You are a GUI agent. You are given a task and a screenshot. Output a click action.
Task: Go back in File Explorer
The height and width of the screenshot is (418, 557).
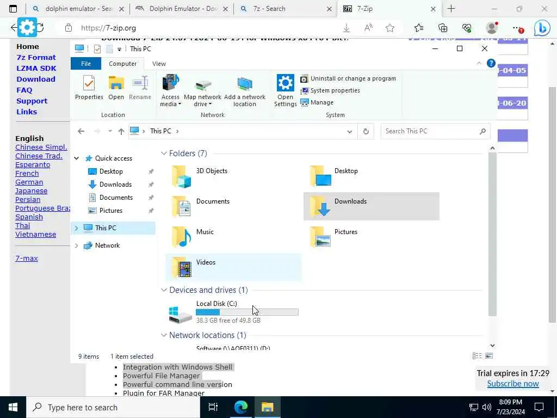[x=81, y=131]
